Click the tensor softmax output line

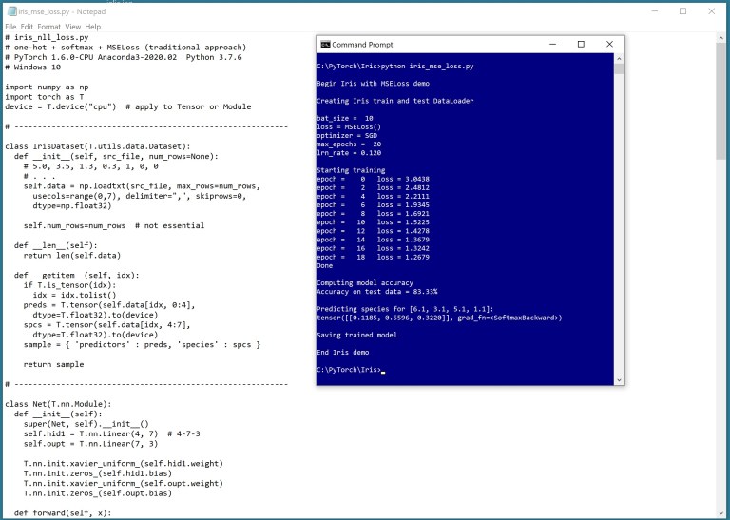439,318
